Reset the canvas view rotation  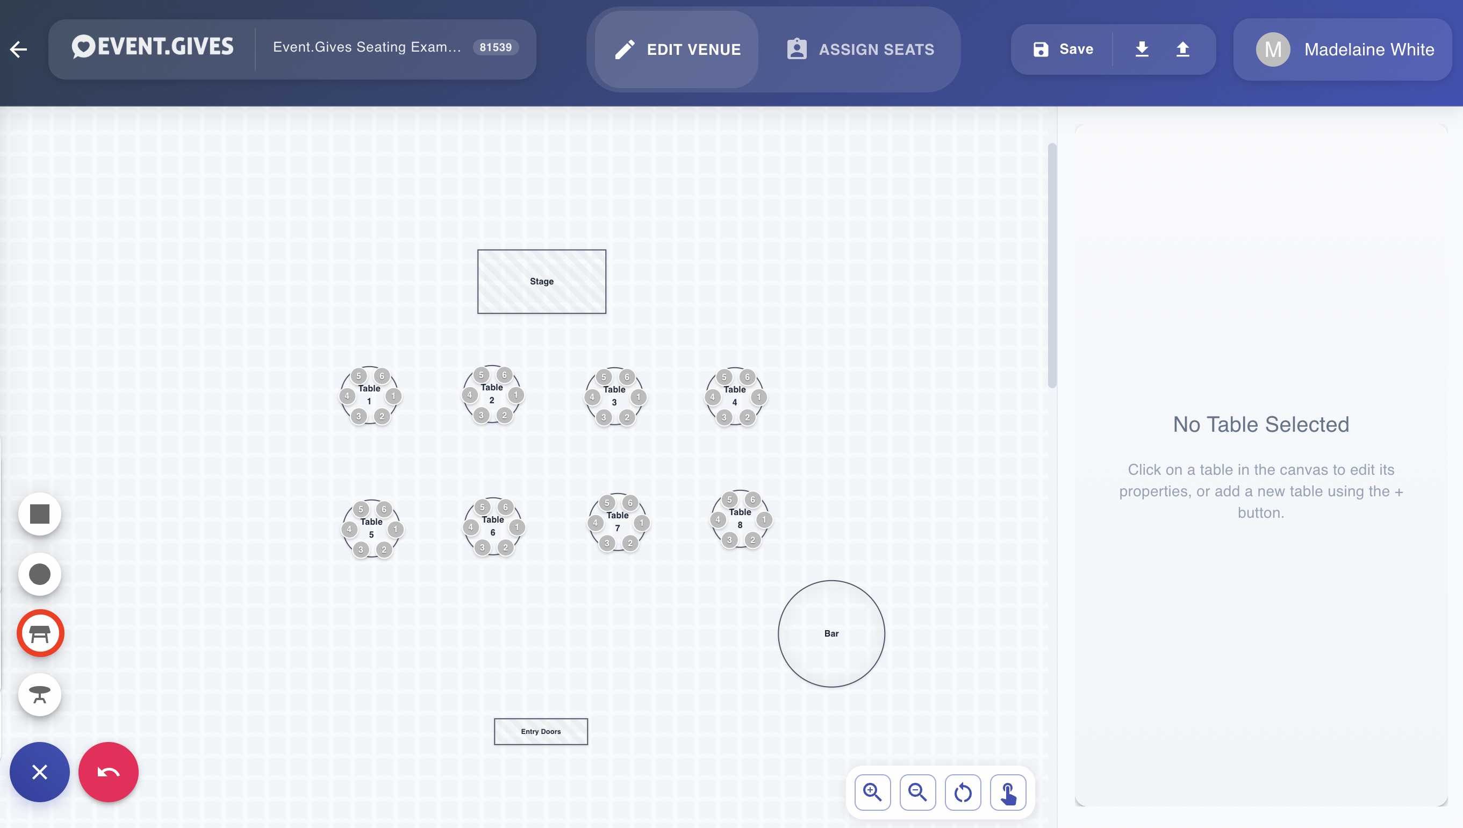pos(963,792)
